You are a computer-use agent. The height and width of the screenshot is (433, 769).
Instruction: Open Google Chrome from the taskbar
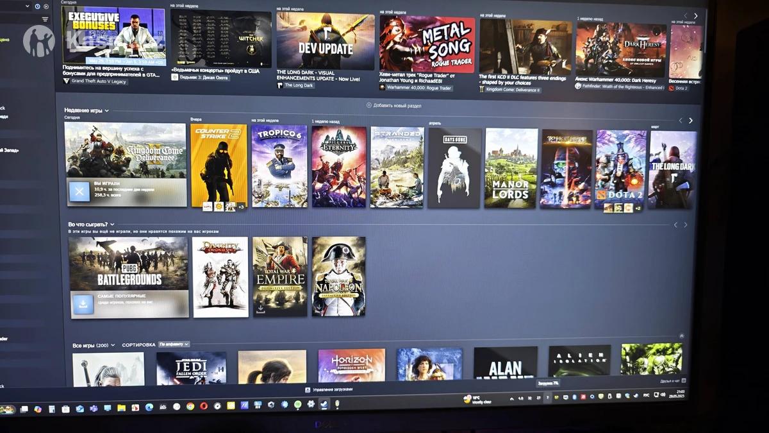pyautogui.click(x=190, y=406)
